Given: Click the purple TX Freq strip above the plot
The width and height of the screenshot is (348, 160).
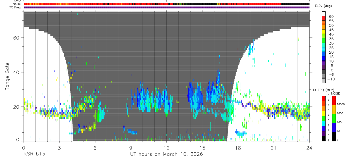Looking at the screenshot, I should (167, 7).
